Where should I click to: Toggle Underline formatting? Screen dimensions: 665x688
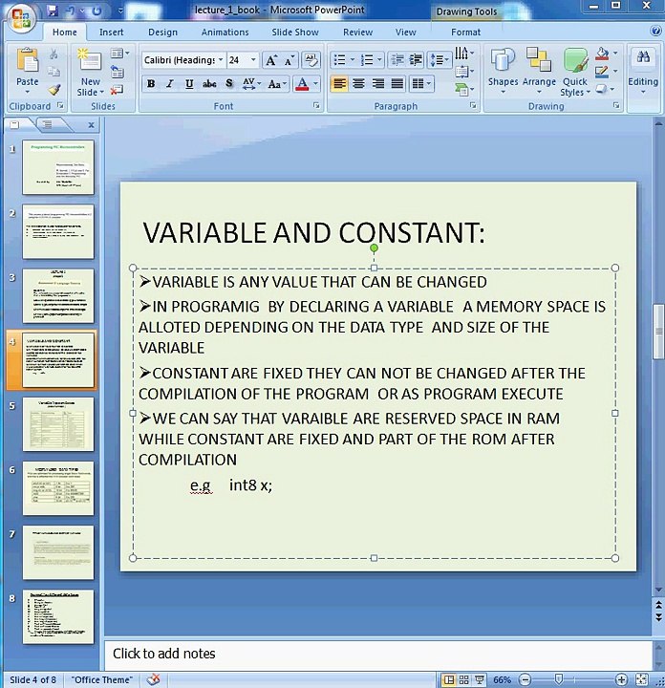pos(189,83)
